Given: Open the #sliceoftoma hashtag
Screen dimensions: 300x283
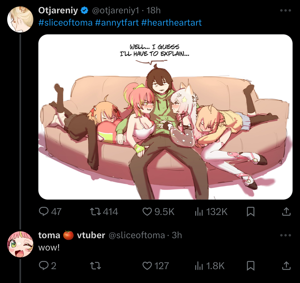Looking at the screenshot, I should pos(65,23).
